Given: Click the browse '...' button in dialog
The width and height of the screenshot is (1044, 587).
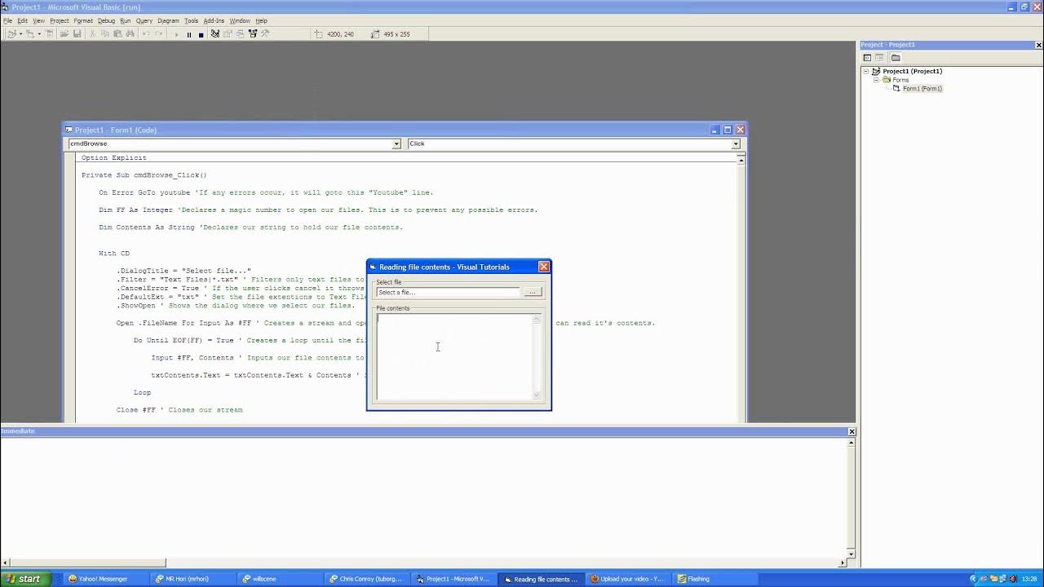Looking at the screenshot, I should (533, 292).
